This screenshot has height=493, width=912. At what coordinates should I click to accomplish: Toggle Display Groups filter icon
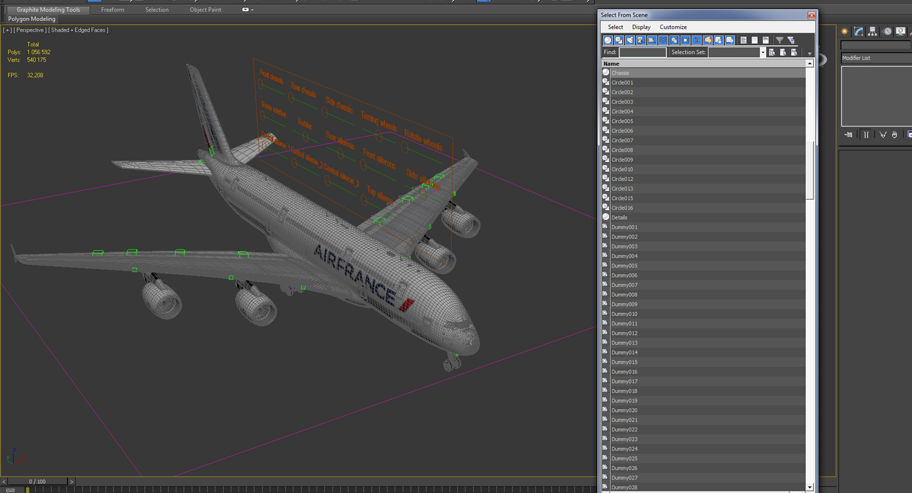pos(674,40)
